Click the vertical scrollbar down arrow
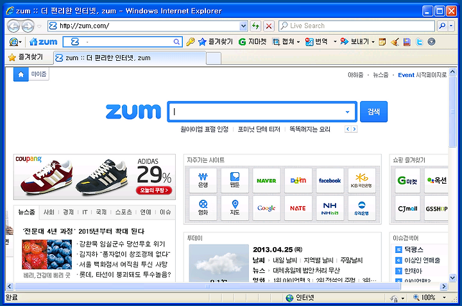This screenshot has height=306, width=462. click(452, 277)
